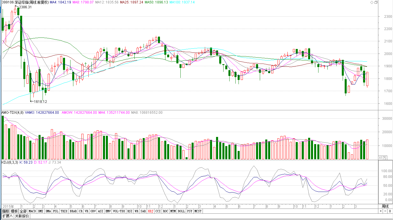Switch indicator to ROC
Screen dimensions: 393x220
coord(165,211)
